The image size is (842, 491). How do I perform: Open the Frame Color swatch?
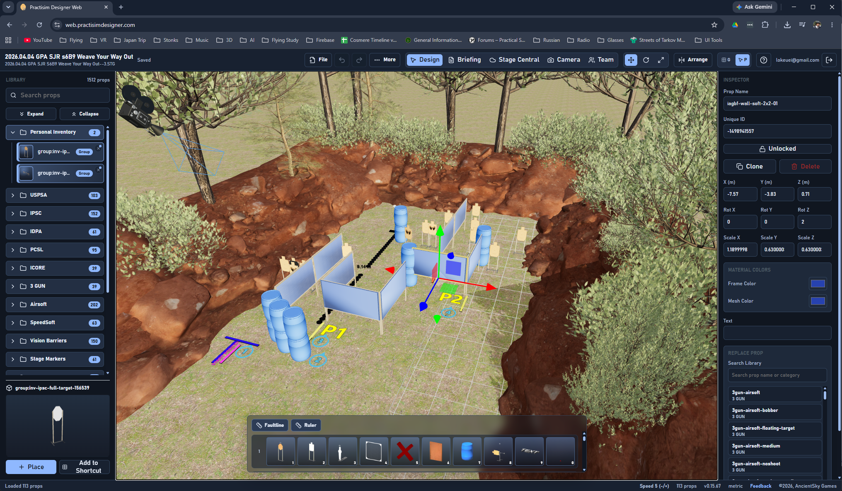818,284
